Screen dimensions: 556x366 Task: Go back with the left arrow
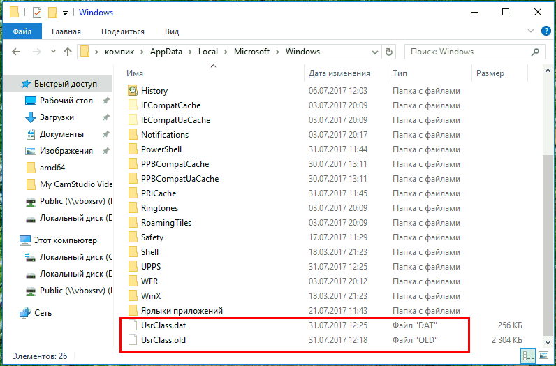(16, 52)
